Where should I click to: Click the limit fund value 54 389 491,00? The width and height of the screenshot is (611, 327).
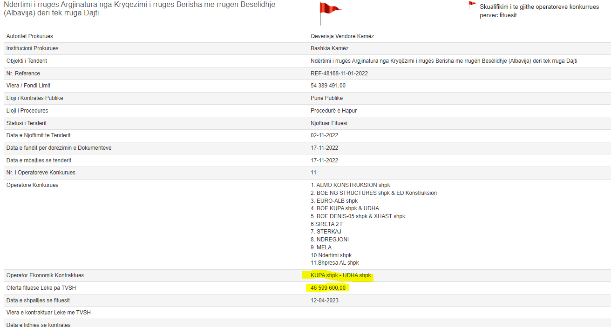pos(328,86)
